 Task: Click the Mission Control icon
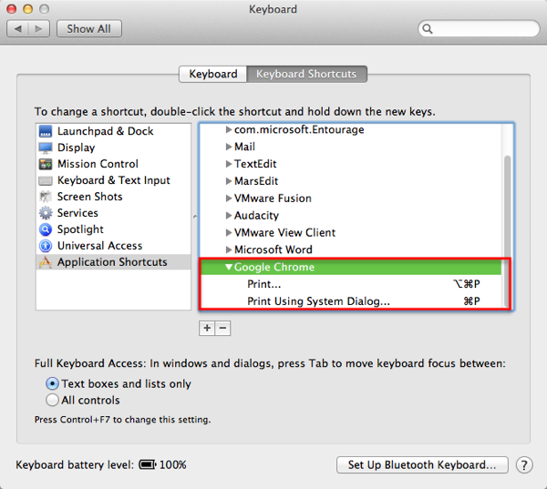pos(46,164)
